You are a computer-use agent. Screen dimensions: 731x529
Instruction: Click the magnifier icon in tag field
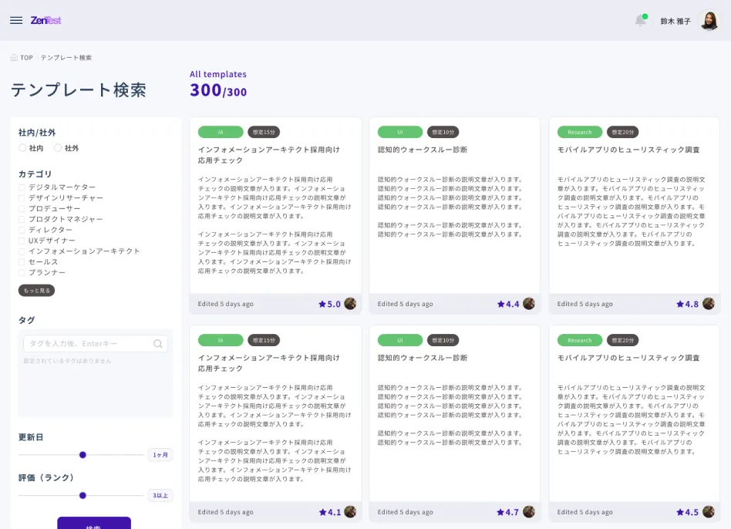pos(158,344)
